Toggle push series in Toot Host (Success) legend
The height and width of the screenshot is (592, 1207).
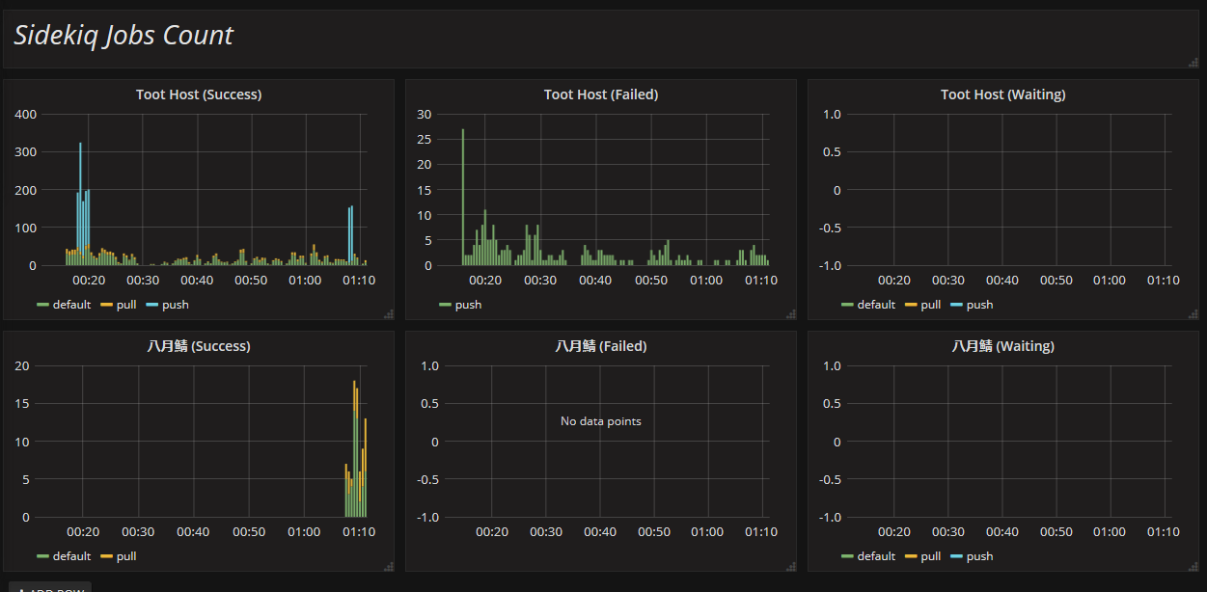pyautogui.click(x=175, y=305)
